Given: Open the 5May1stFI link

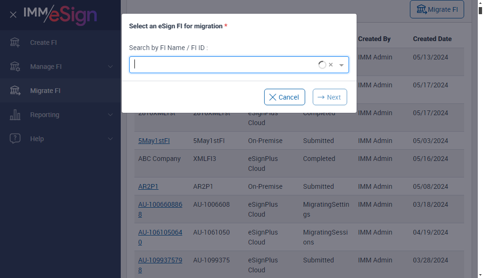Looking at the screenshot, I should tap(154, 141).
